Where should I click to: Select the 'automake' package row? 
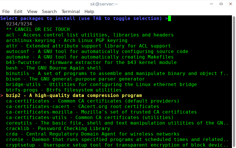click(x=90, y=57)
